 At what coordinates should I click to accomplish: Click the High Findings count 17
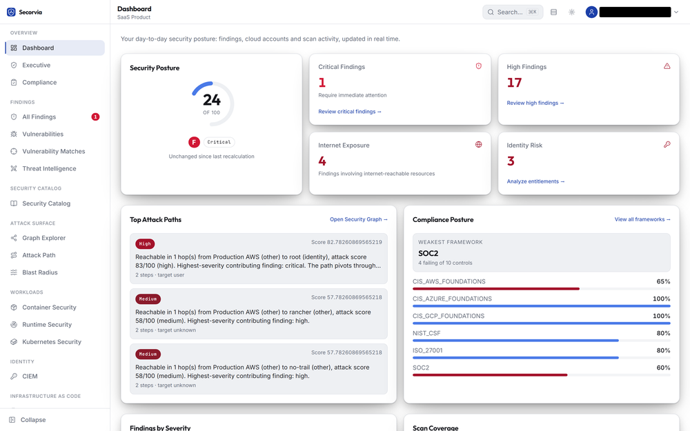click(514, 83)
